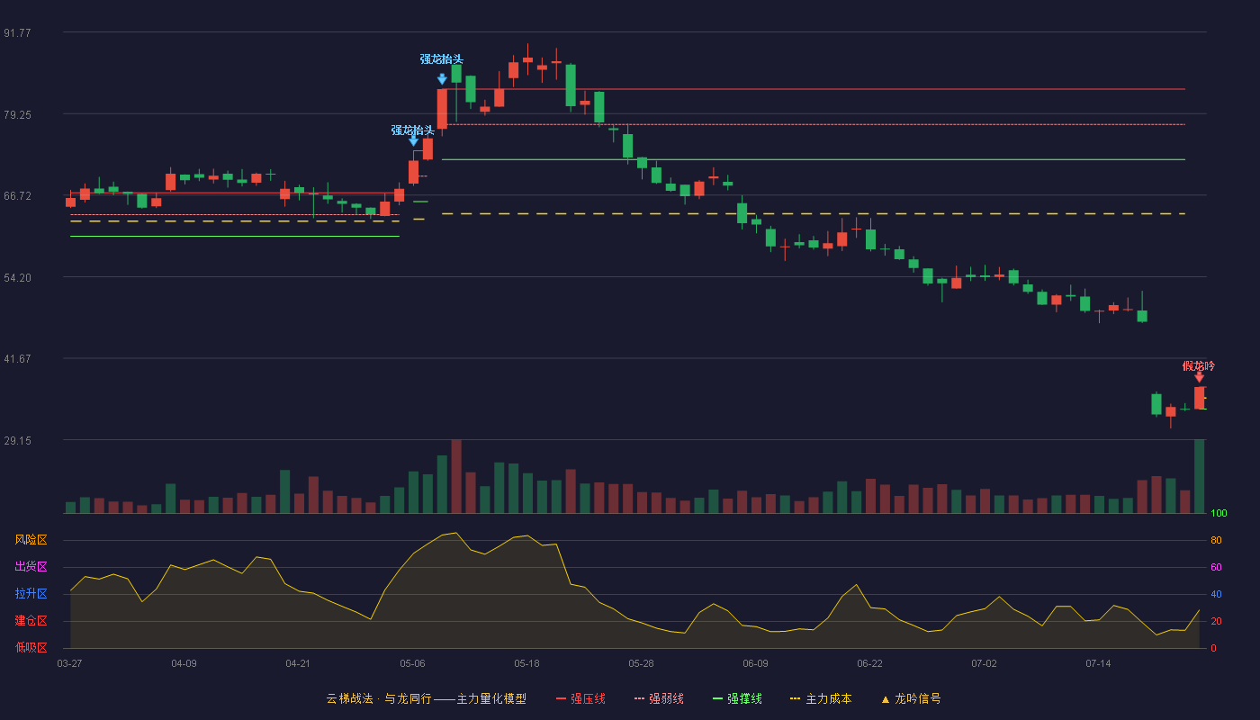Click the 建仓区 zone label
Viewport: 1260px width, 720px height.
pyautogui.click(x=31, y=621)
